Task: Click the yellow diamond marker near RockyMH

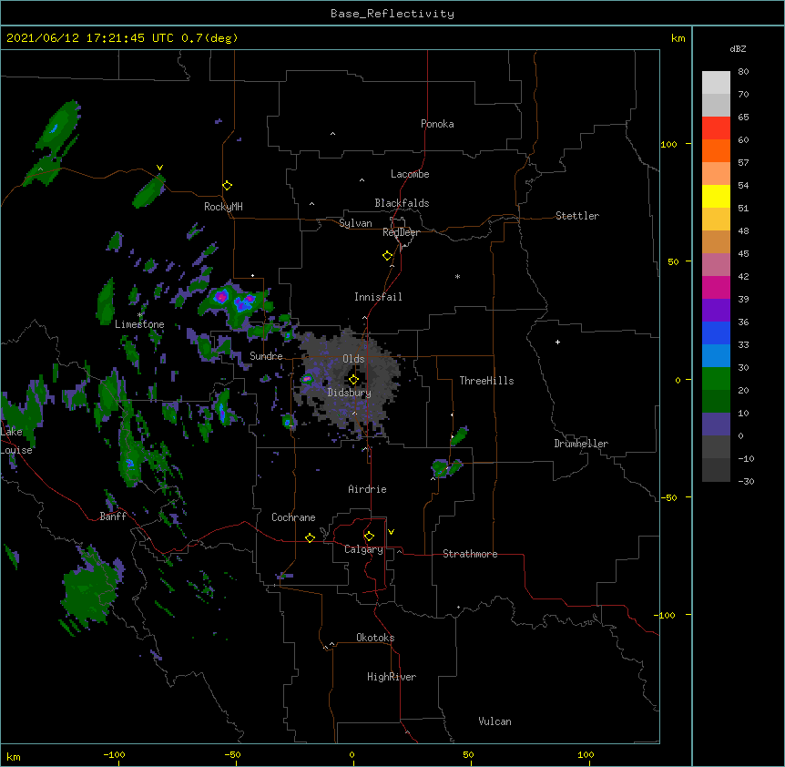Action: 228,186
